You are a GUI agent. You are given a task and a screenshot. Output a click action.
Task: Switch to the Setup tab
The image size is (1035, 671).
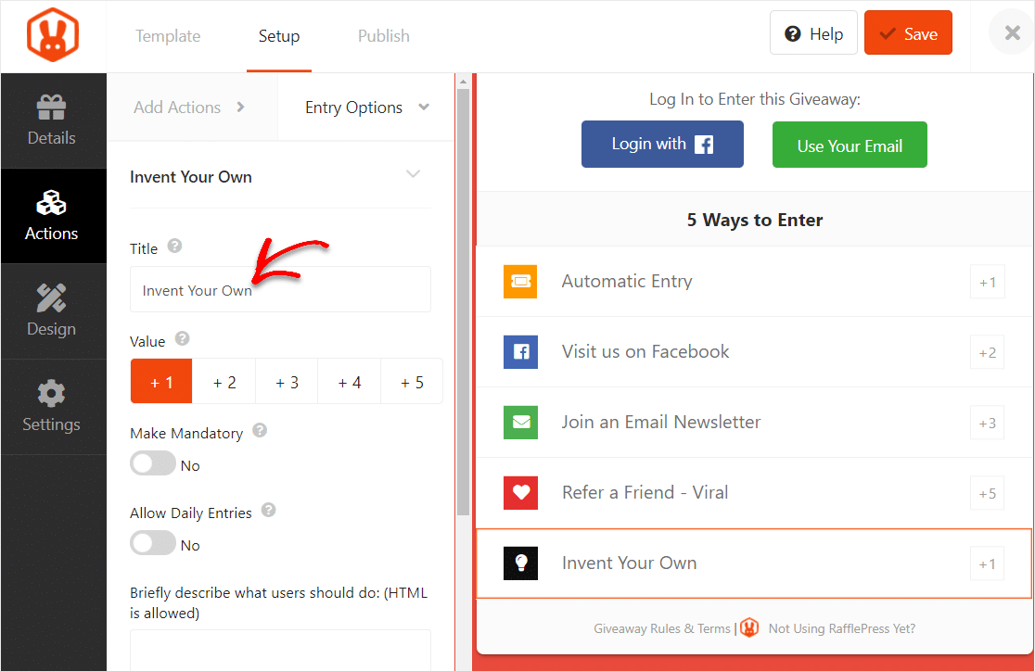[278, 36]
